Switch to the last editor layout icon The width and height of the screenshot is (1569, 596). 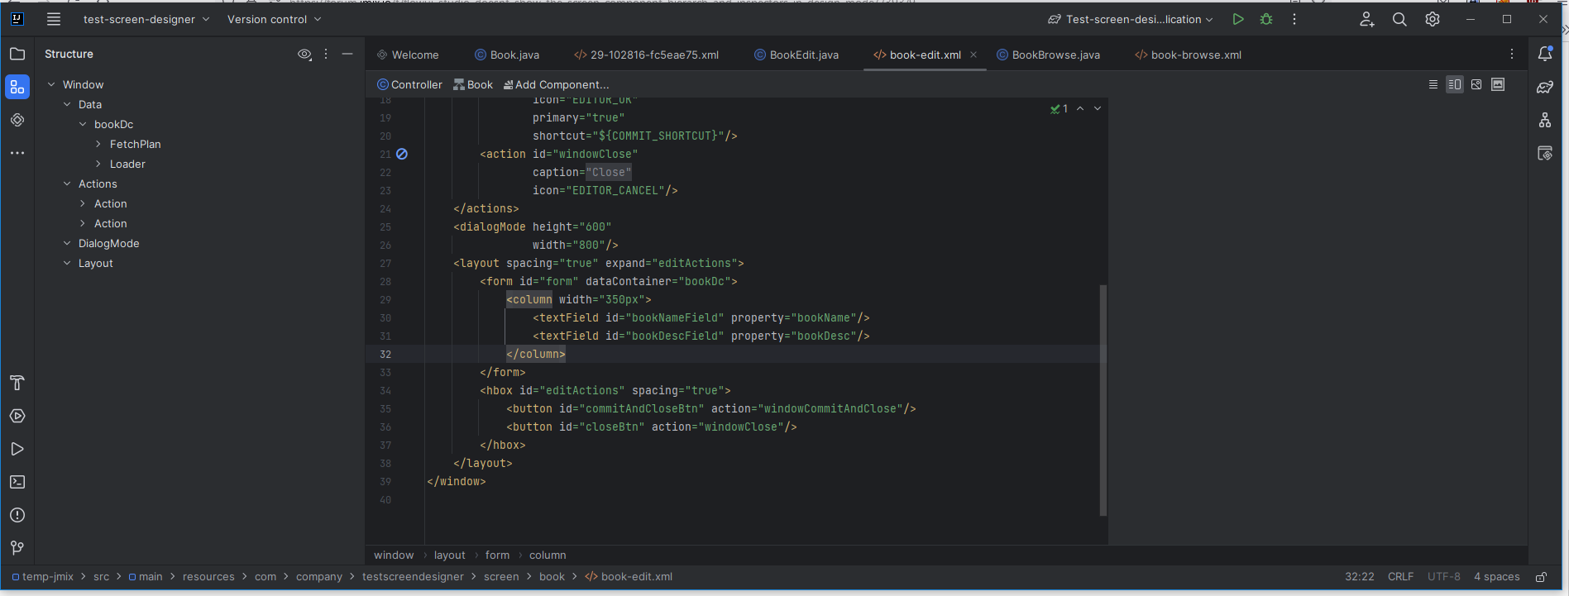1498,84
